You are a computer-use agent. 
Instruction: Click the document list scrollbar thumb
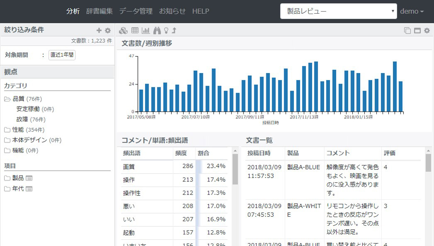coord(428,163)
